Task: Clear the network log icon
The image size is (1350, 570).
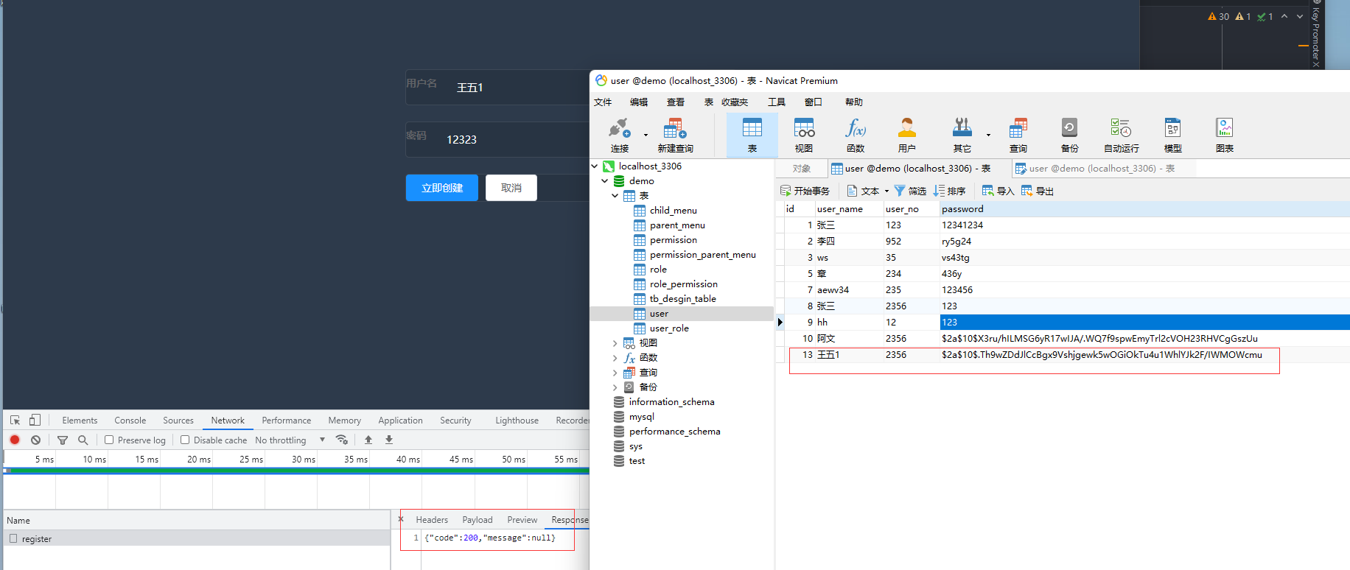Action: coord(35,440)
